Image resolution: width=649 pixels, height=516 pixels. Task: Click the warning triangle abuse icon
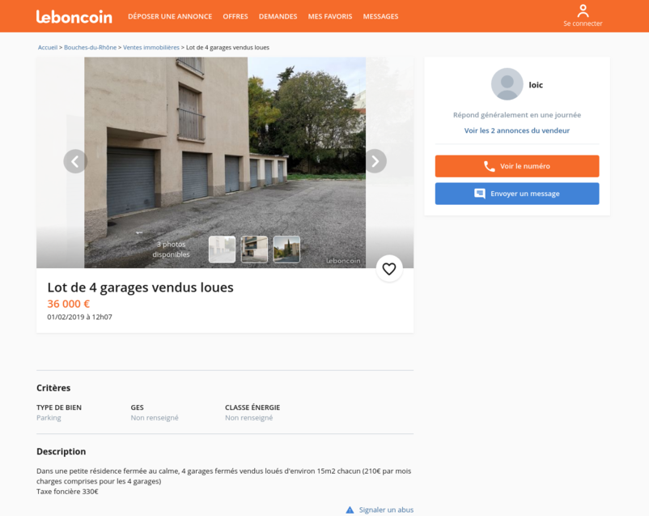pyautogui.click(x=350, y=510)
